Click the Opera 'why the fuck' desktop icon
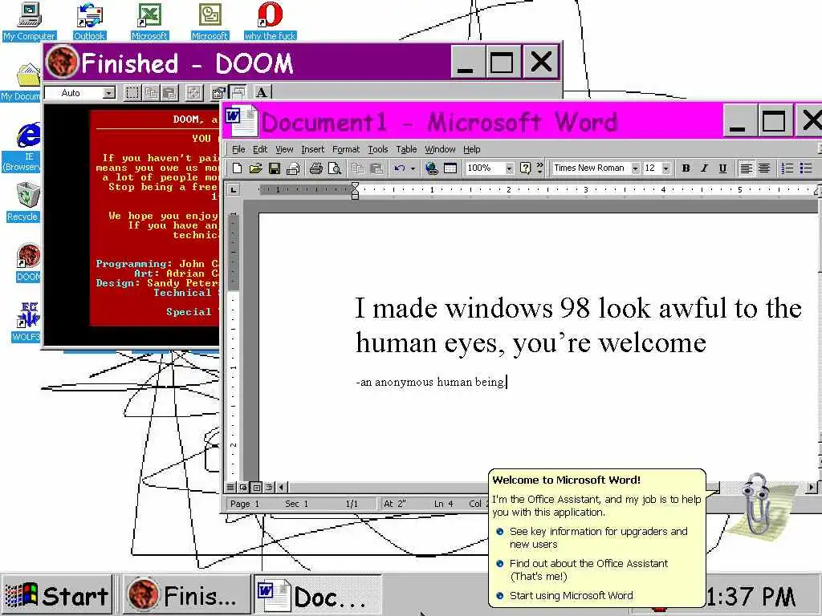This screenshot has width=822, height=616. click(270, 22)
